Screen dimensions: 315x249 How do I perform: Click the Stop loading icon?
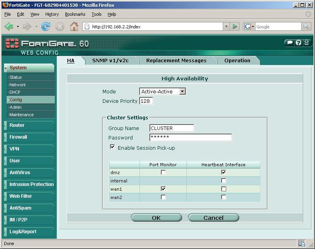coord(60,26)
